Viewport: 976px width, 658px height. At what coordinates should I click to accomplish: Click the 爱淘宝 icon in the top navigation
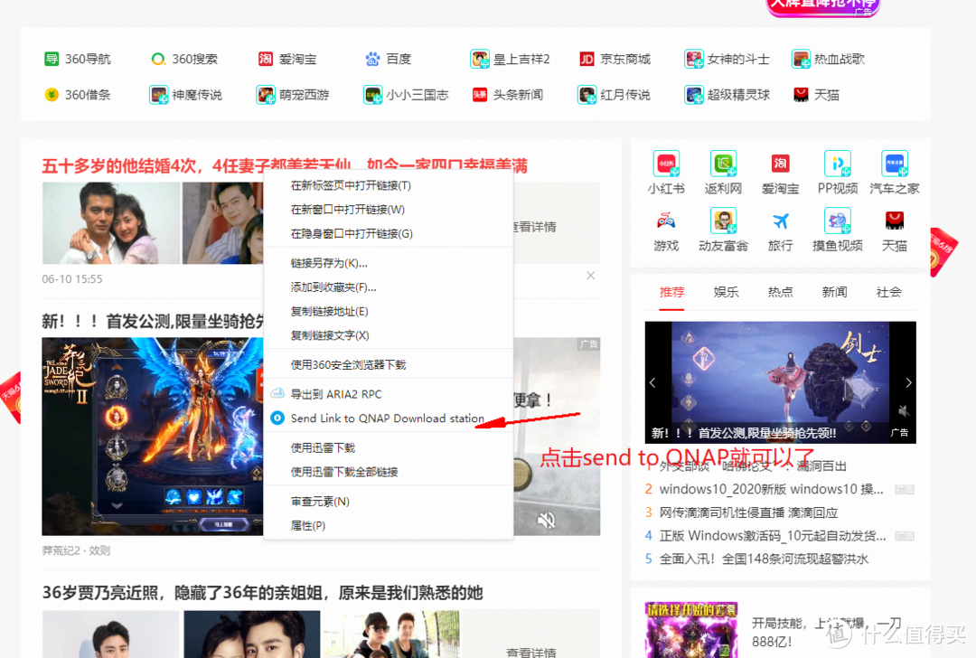click(266, 59)
